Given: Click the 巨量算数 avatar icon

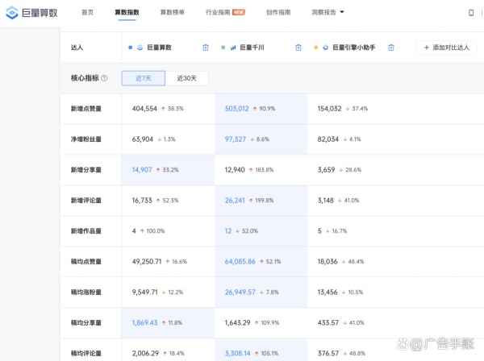Looking at the screenshot, I should click(140, 48).
